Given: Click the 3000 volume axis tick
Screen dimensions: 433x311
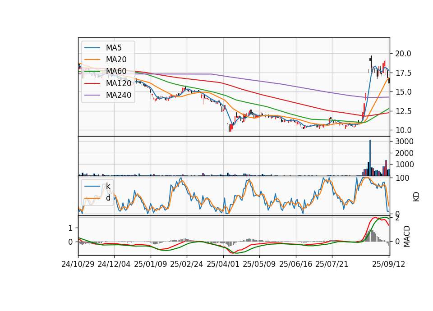Looking at the screenshot, I should click(x=404, y=142).
